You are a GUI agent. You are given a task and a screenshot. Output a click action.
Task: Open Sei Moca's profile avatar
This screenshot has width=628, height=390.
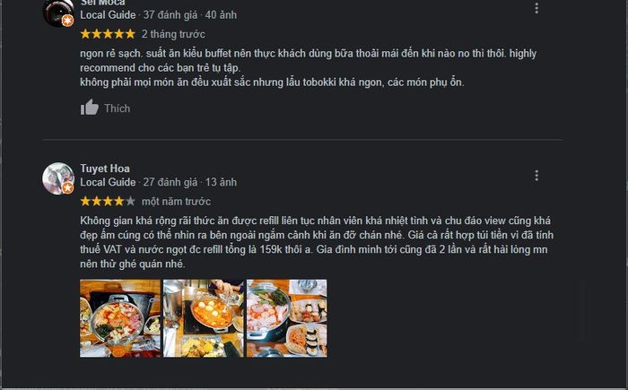click(58, 12)
